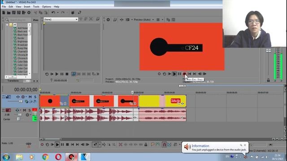Image resolution: width=287 pixels, height=161 pixels.
Task: Stop the video preview playback
Action: coord(184,74)
